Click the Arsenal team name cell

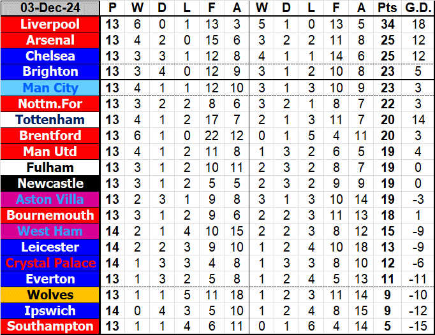(50, 40)
